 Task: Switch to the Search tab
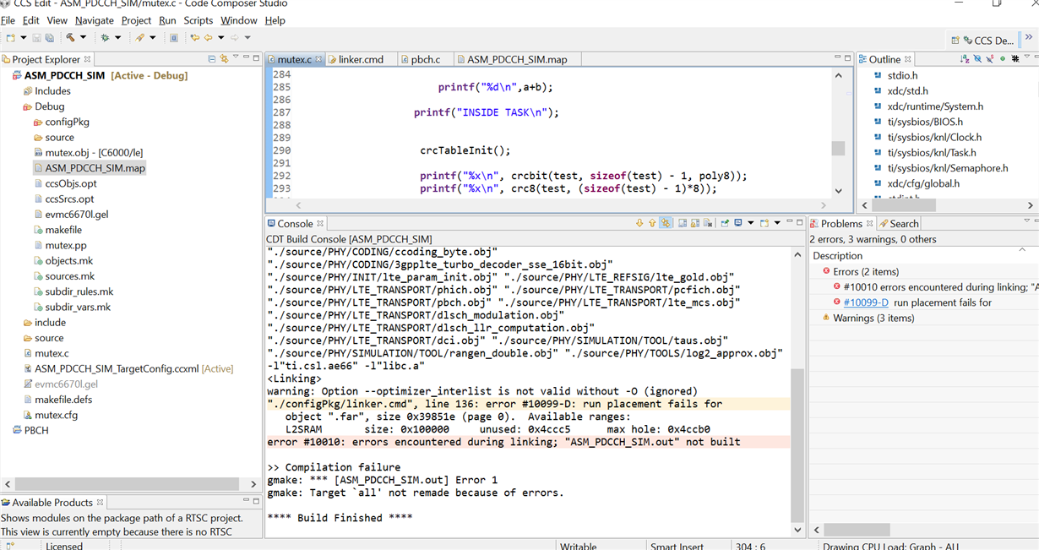pos(898,223)
